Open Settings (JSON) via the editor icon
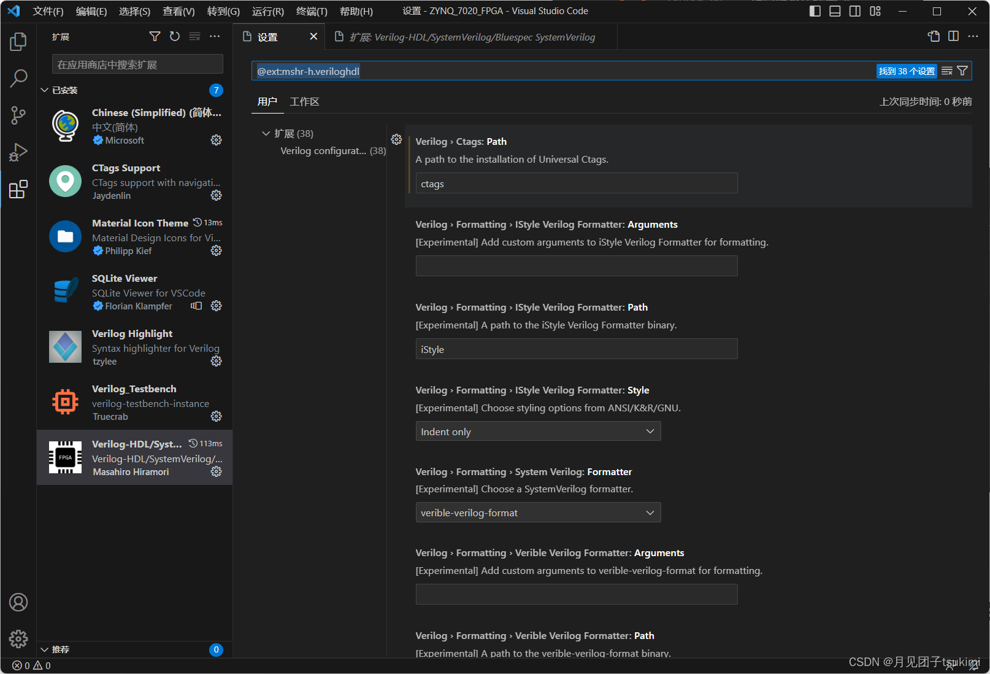The width and height of the screenshot is (990, 674). [x=933, y=36]
